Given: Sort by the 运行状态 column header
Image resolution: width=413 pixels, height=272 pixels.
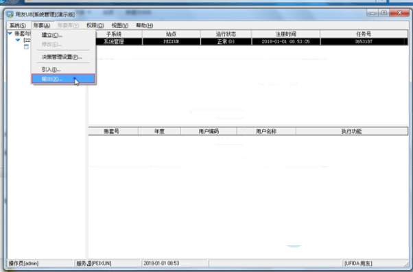Looking at the screenshot, I should (x=226, y=34).
